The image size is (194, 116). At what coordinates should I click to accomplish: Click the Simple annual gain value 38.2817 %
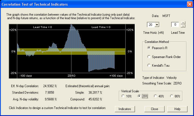pyautogui.click(x=95, y=93)
